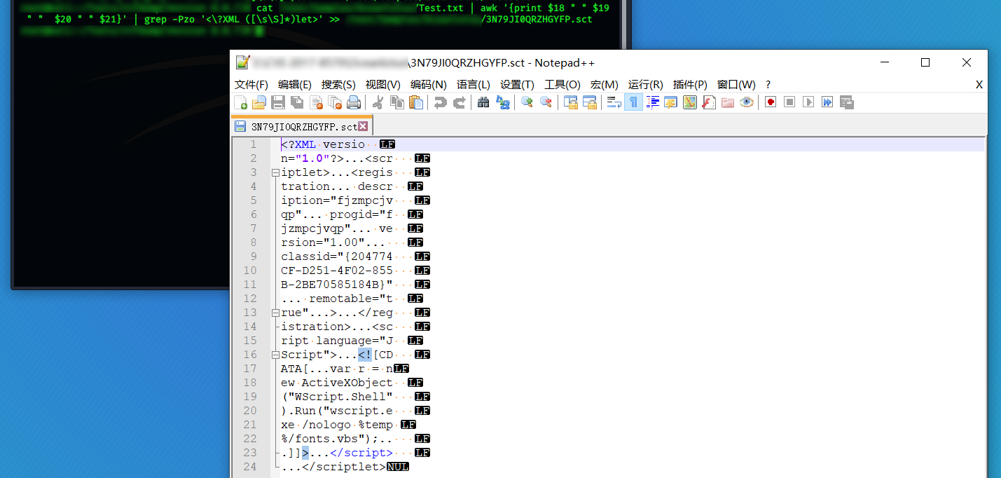Collapse the fold marker at line 3

(x=275, y=172)
